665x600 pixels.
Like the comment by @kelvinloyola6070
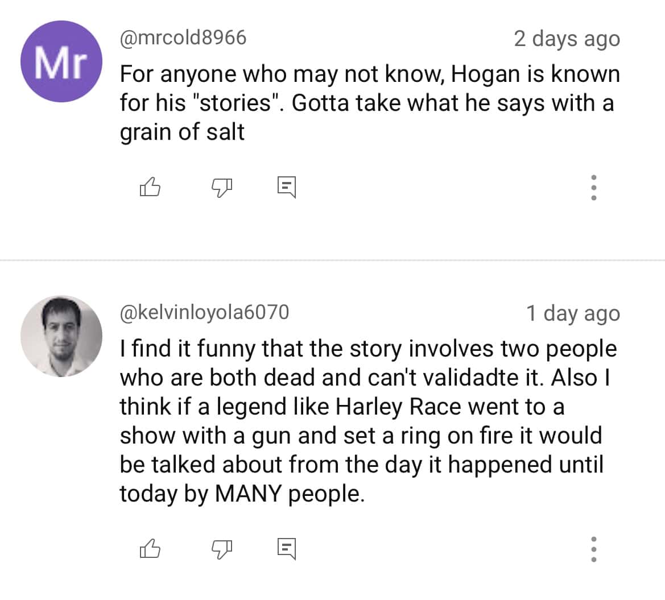point(149,548)
